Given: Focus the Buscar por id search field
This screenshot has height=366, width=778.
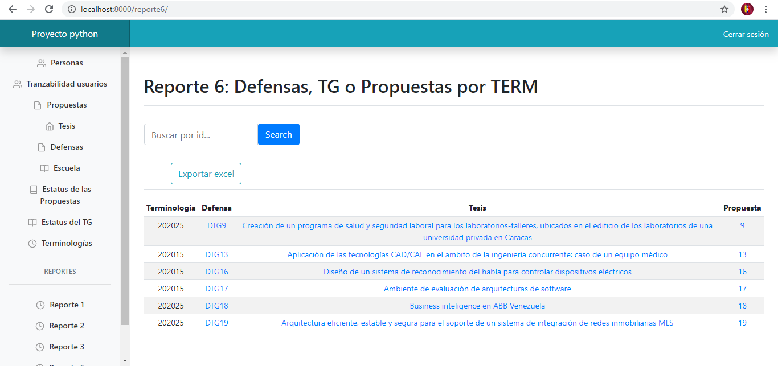Looking at the screenshot, I should pos(201,134).
